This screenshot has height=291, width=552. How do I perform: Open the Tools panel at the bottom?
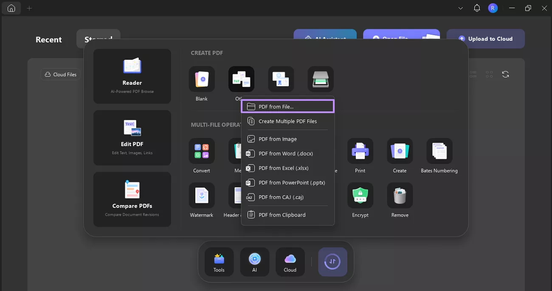(x=219, y=262)
